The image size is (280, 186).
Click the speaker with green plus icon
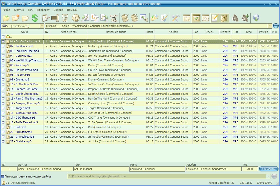[x=245, y=18]
